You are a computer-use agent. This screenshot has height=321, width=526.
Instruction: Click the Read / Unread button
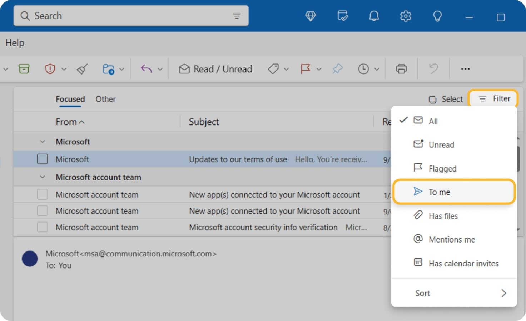click(215, 69)
